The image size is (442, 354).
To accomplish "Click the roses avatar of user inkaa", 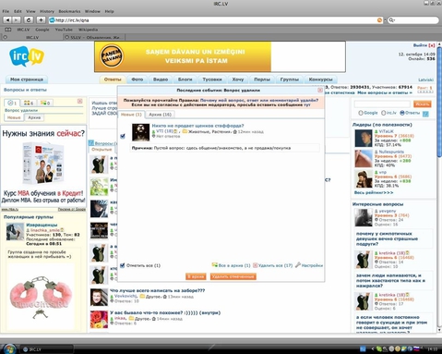I will pos(99,319).
